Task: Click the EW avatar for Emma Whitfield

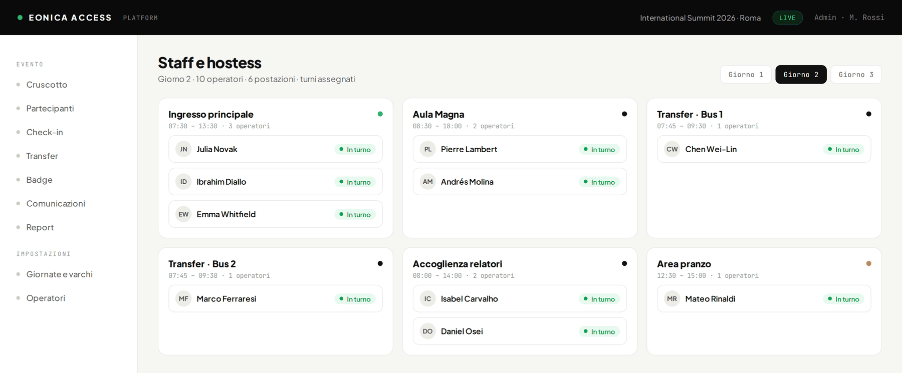Action: [183, 214]
